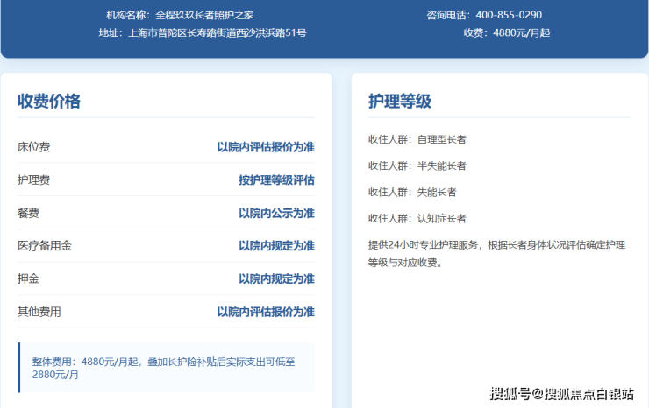Click the consultation phone number 400-855-0290
The height and width of the screenshot is (408, 649).
click(509, 15)
